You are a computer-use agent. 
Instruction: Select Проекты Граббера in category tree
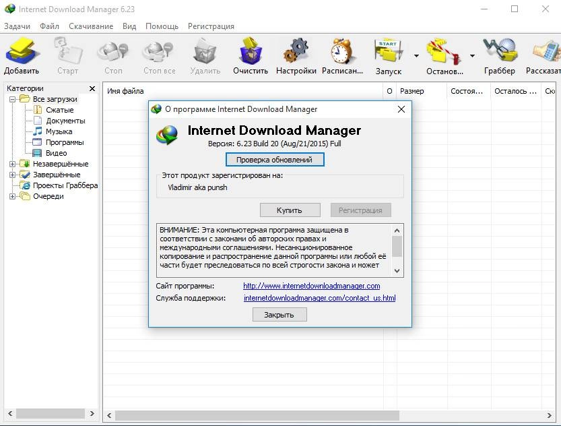pyautogui.click(x=65, y=185)
